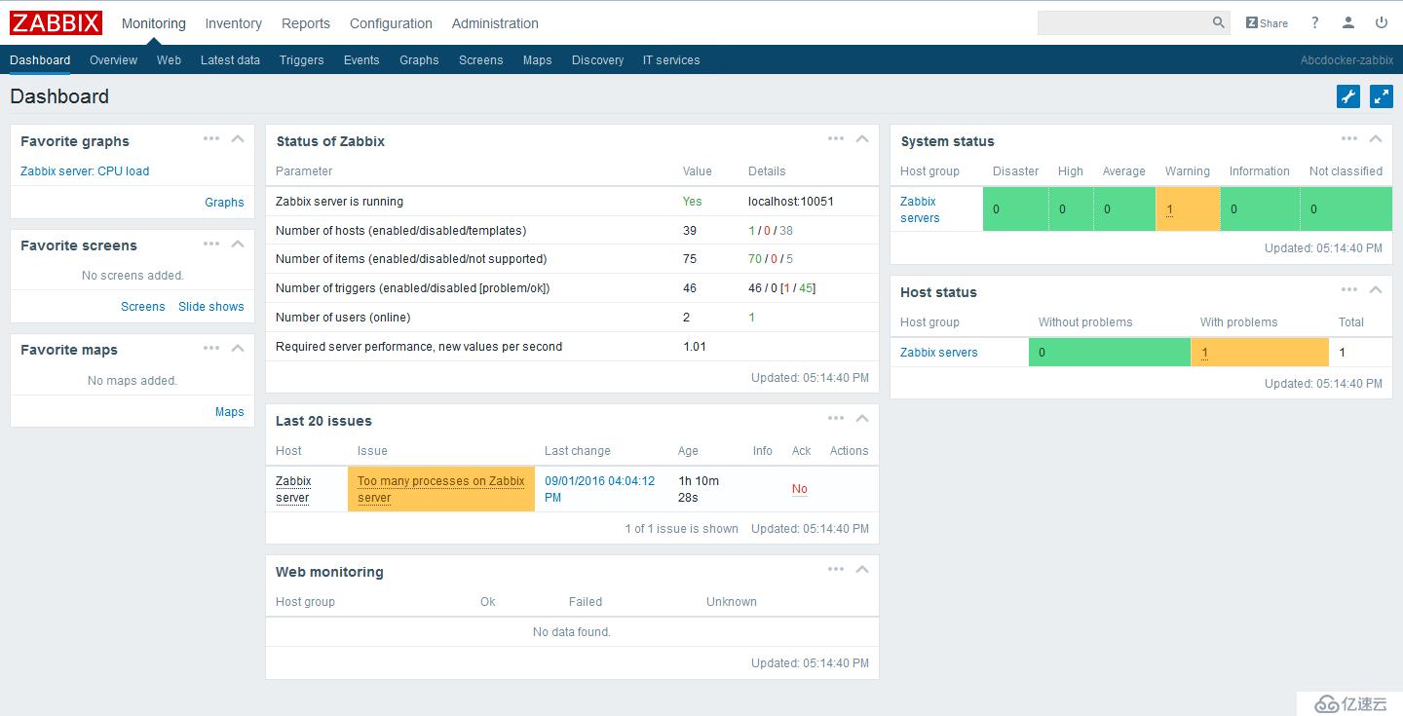The width and height of the screenshot is (1403, 716).
Task: Focus the top search input field
Action: point(1123,22)
